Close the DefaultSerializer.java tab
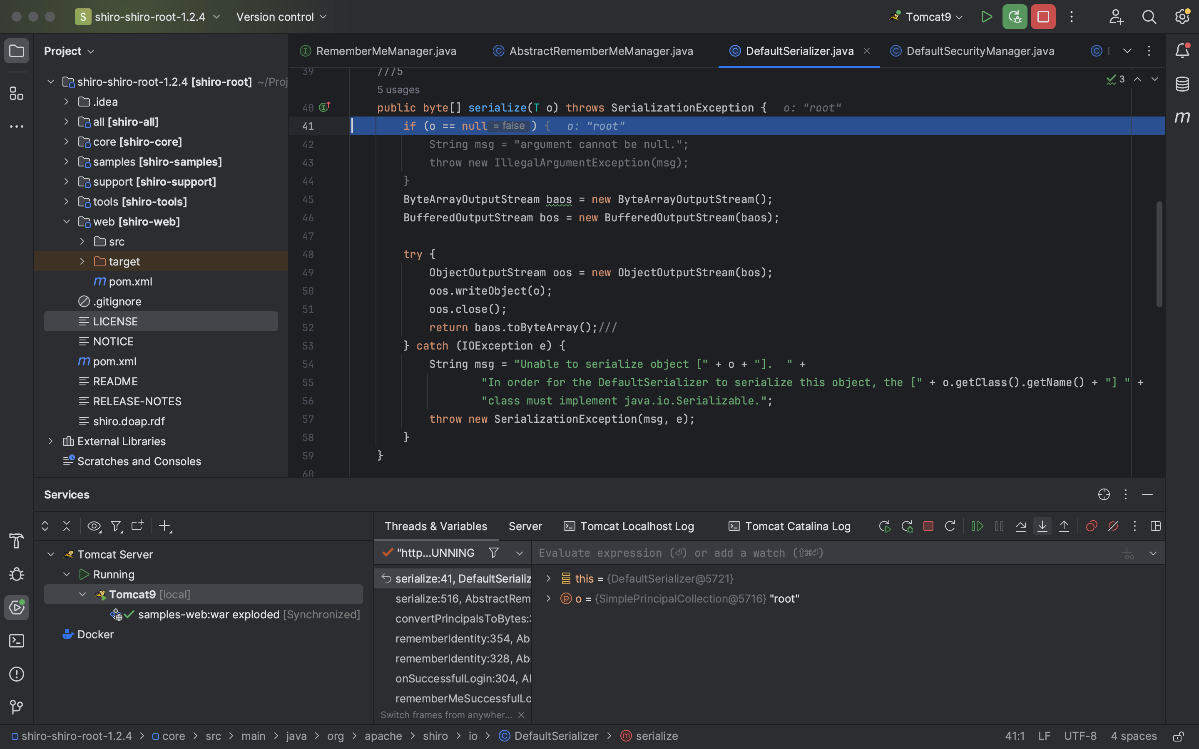The height and width of the screenshot is (749, 1199). click(866, 50)
